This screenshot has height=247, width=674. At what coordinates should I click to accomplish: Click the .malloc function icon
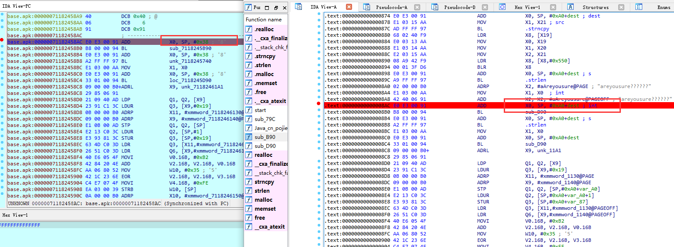pos(249,74)
